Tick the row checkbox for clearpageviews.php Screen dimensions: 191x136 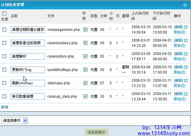pyautogui.click(x=4, y=30)
